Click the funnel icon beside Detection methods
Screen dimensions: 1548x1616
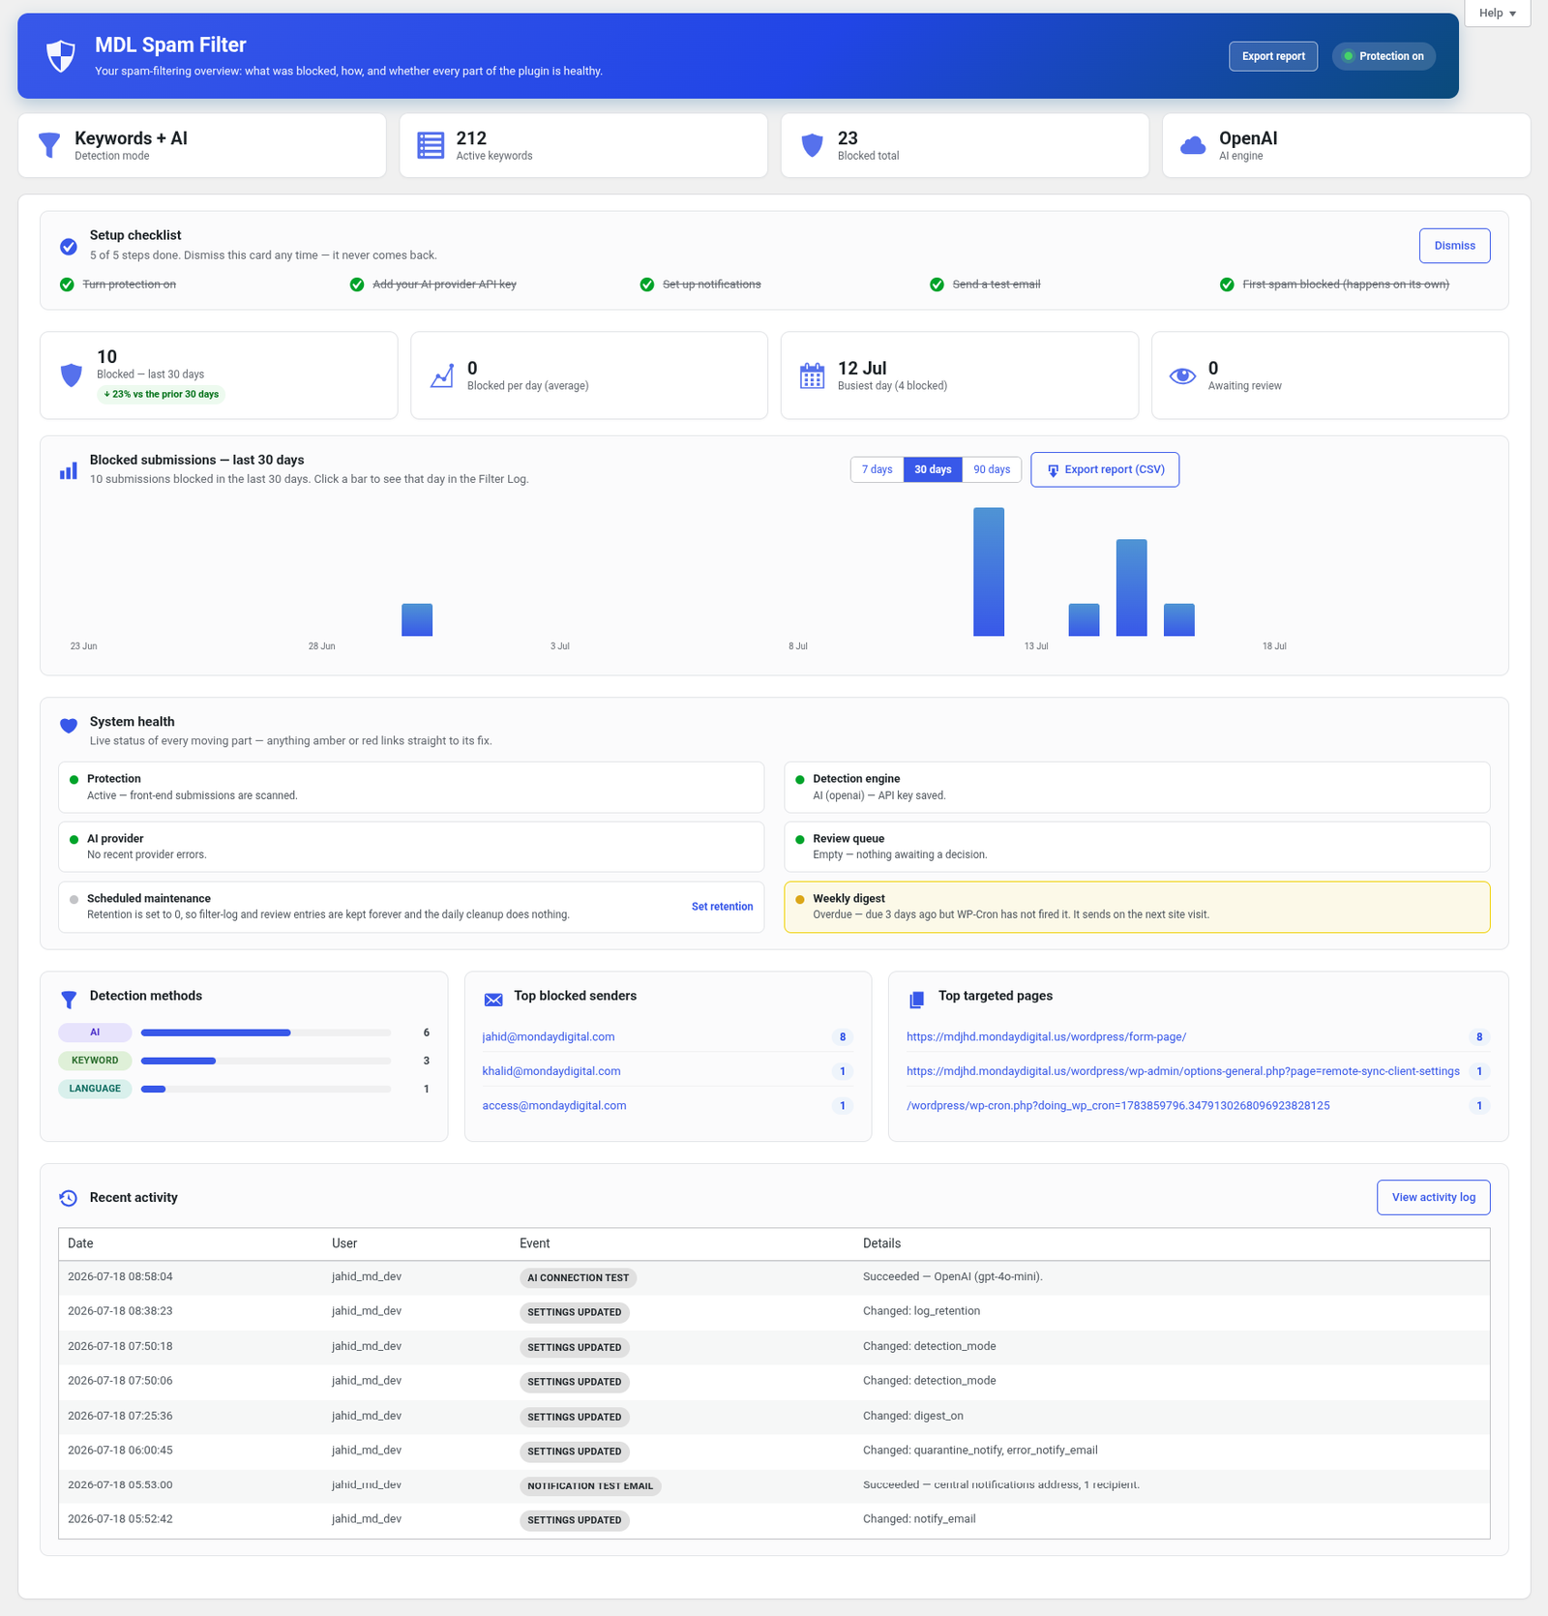[69, 1000]
